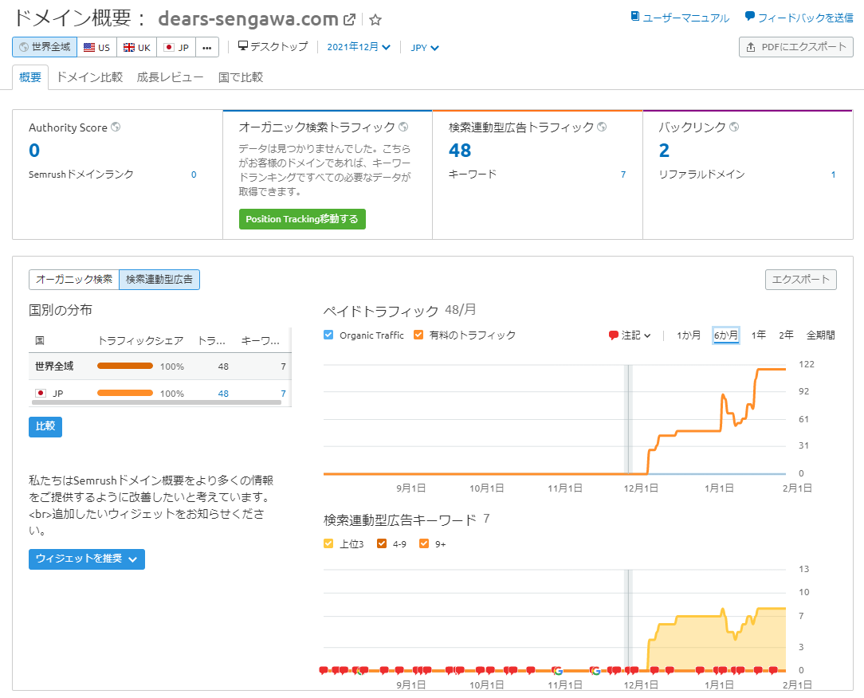Image resolution: width=864 pixels, height=698 pixels.
Task: Select UK database
Action: point(136,47)
